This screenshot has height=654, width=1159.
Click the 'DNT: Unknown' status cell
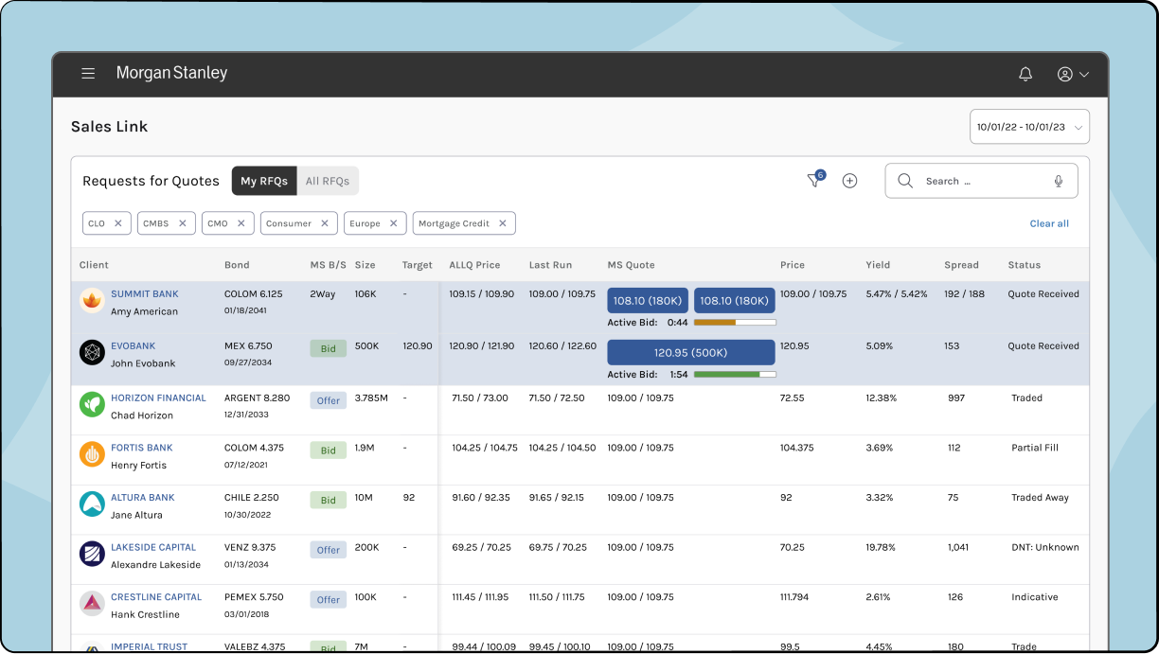click(1044, 547)
